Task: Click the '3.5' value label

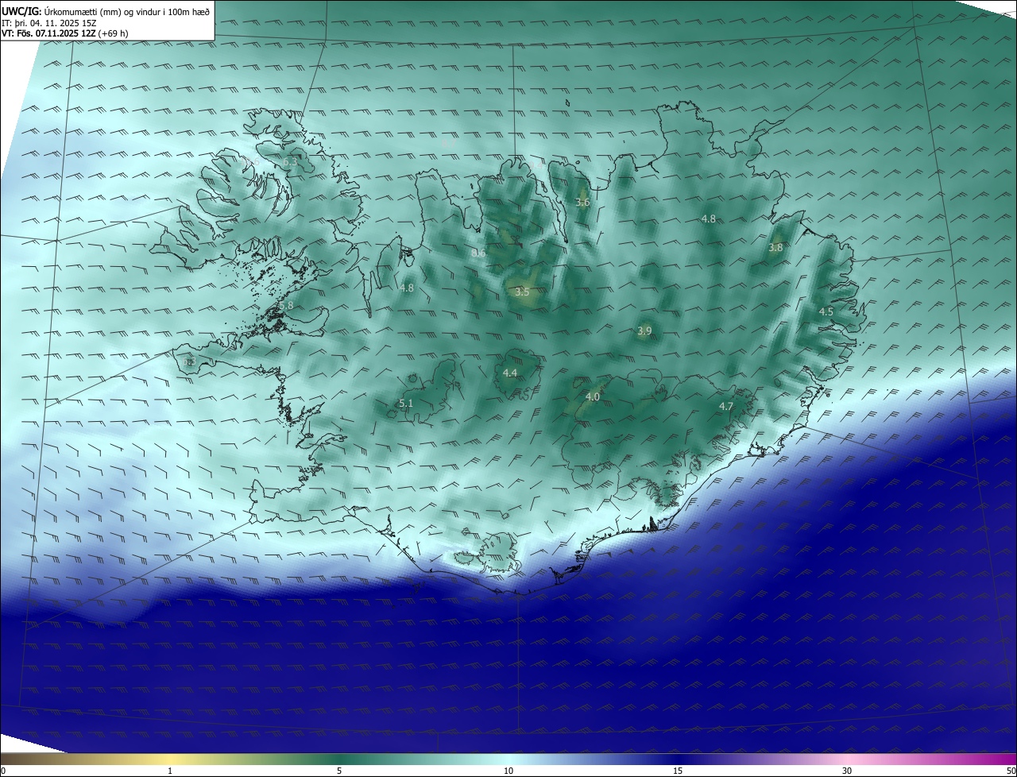Action: pyautogui.click(x=522, y=292)
